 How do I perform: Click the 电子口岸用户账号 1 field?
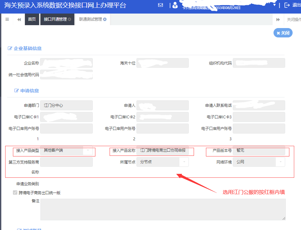click(x=66, y=128)
